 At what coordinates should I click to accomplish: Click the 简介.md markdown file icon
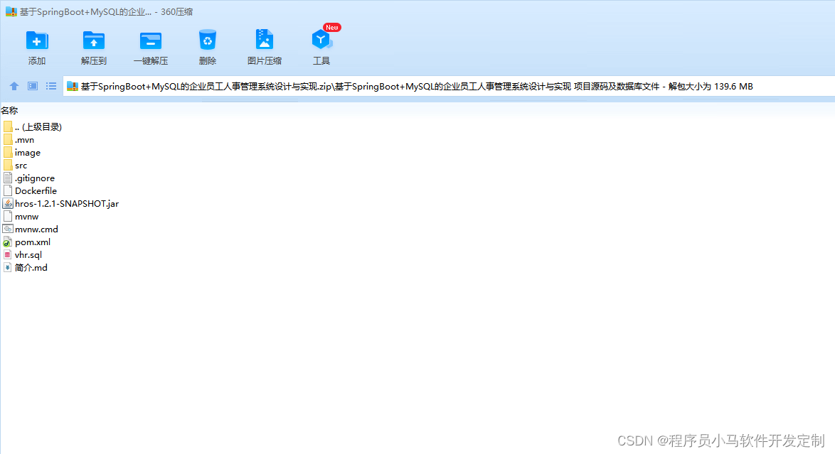(x=7, y=267)
